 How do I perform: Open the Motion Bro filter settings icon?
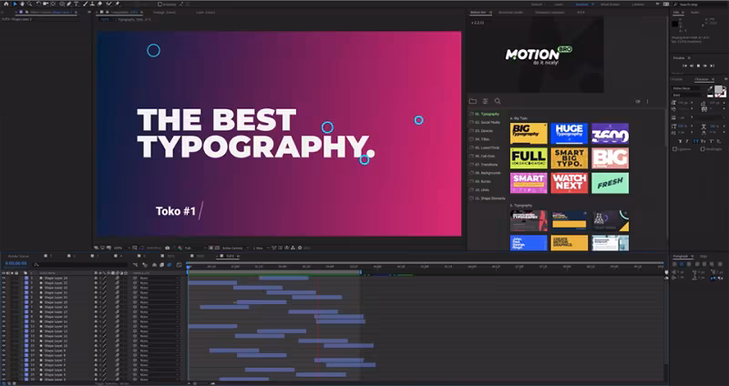click(486, 101)
